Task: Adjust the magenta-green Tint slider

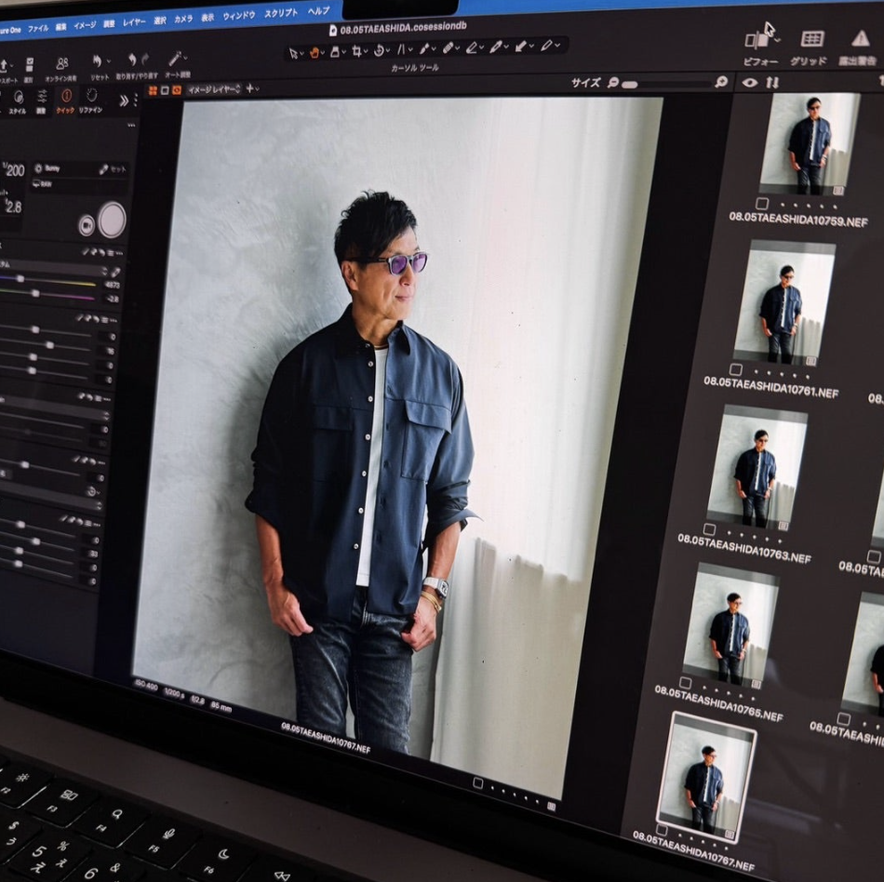Action: (47, 294)
